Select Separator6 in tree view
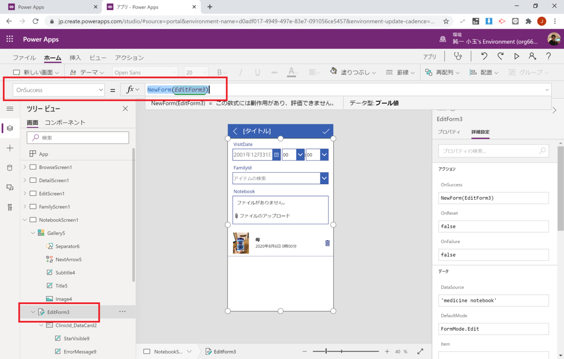 coord(67,246)
